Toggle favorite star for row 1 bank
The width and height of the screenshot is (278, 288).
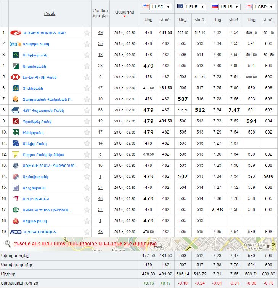[87, 33]
